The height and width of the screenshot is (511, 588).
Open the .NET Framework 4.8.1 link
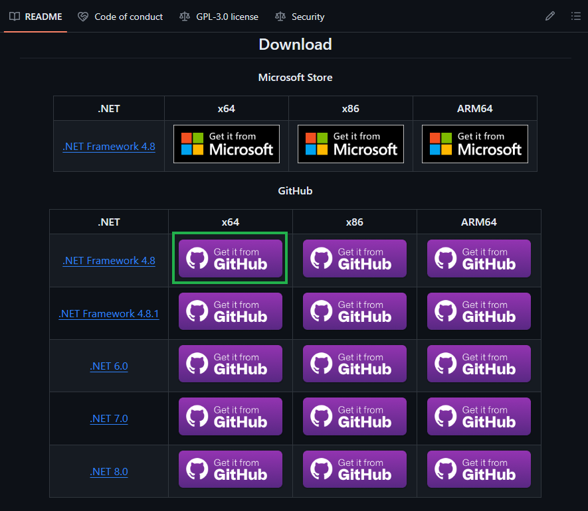pos(109,313)
